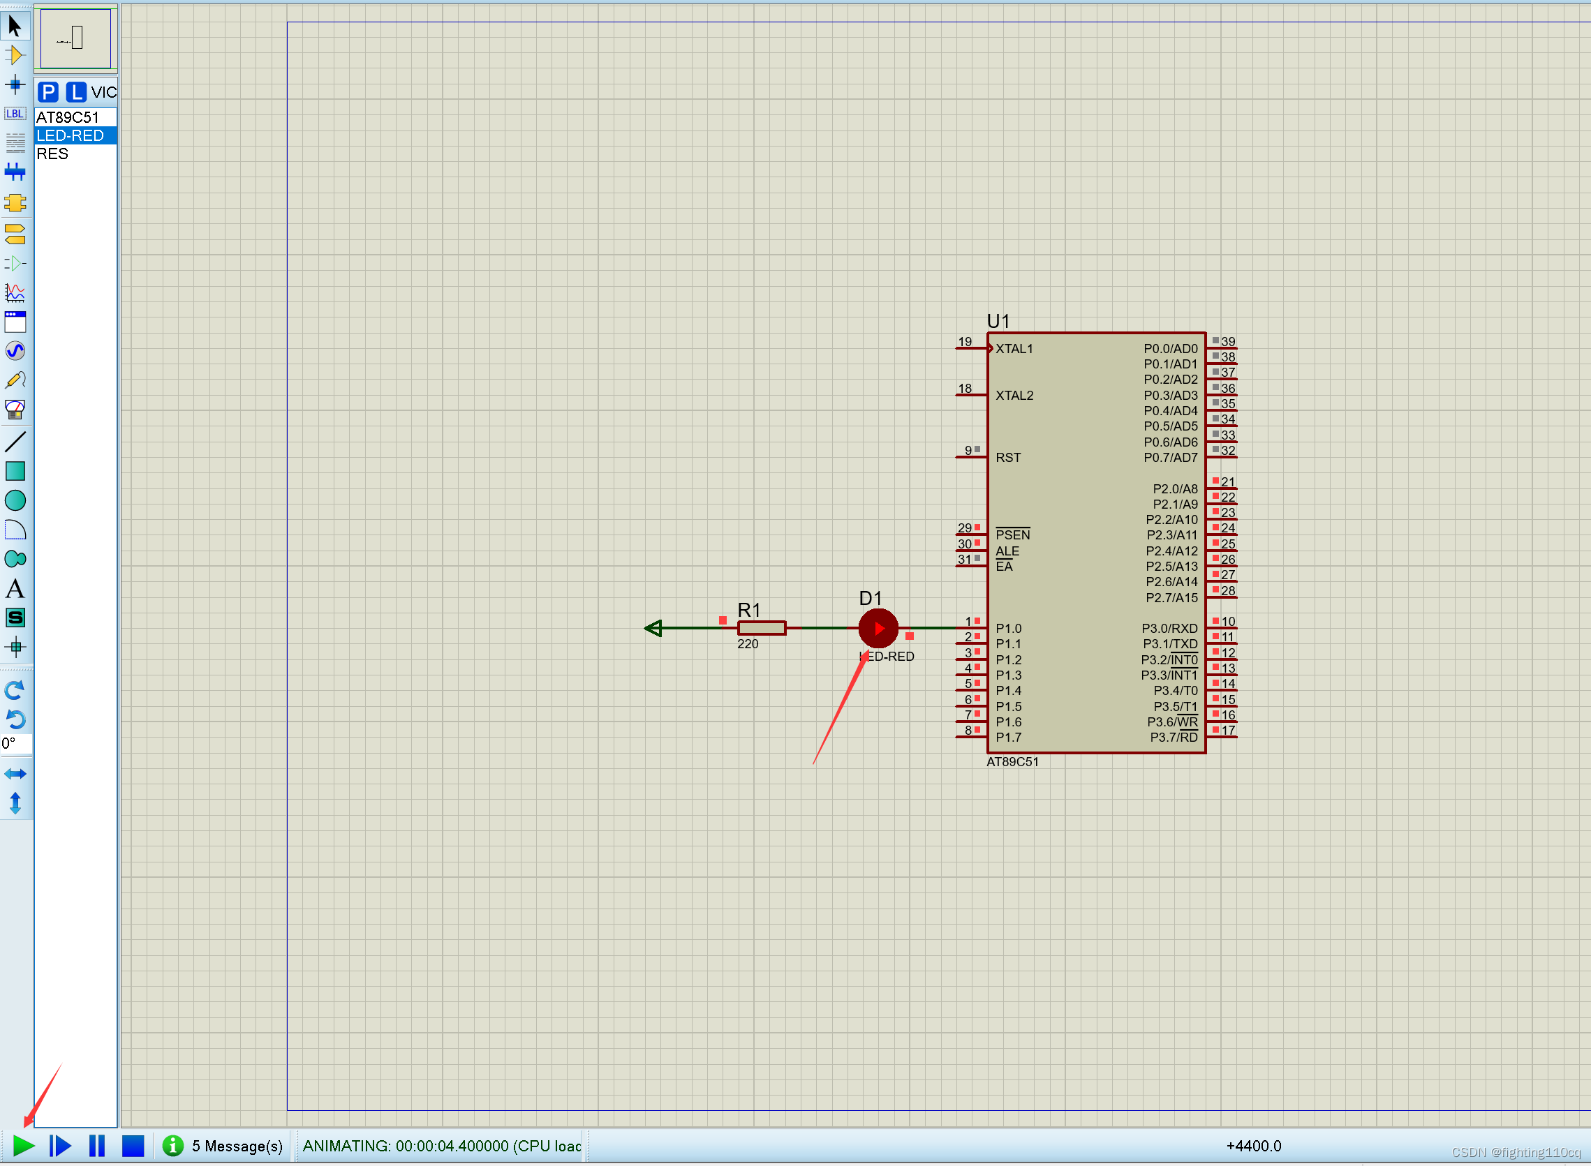
Task: Select the Selection Mode arrow tool
Action: coord(15,26)
